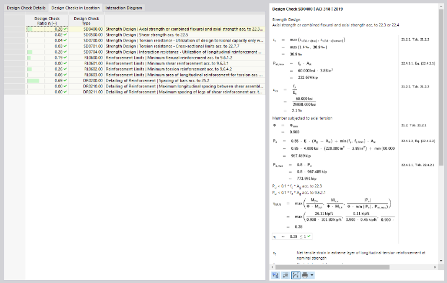Open the dropdown arrow beside printer icon
Image resolution: width=447 pixels, height=283 pixels.
[312, 275]
